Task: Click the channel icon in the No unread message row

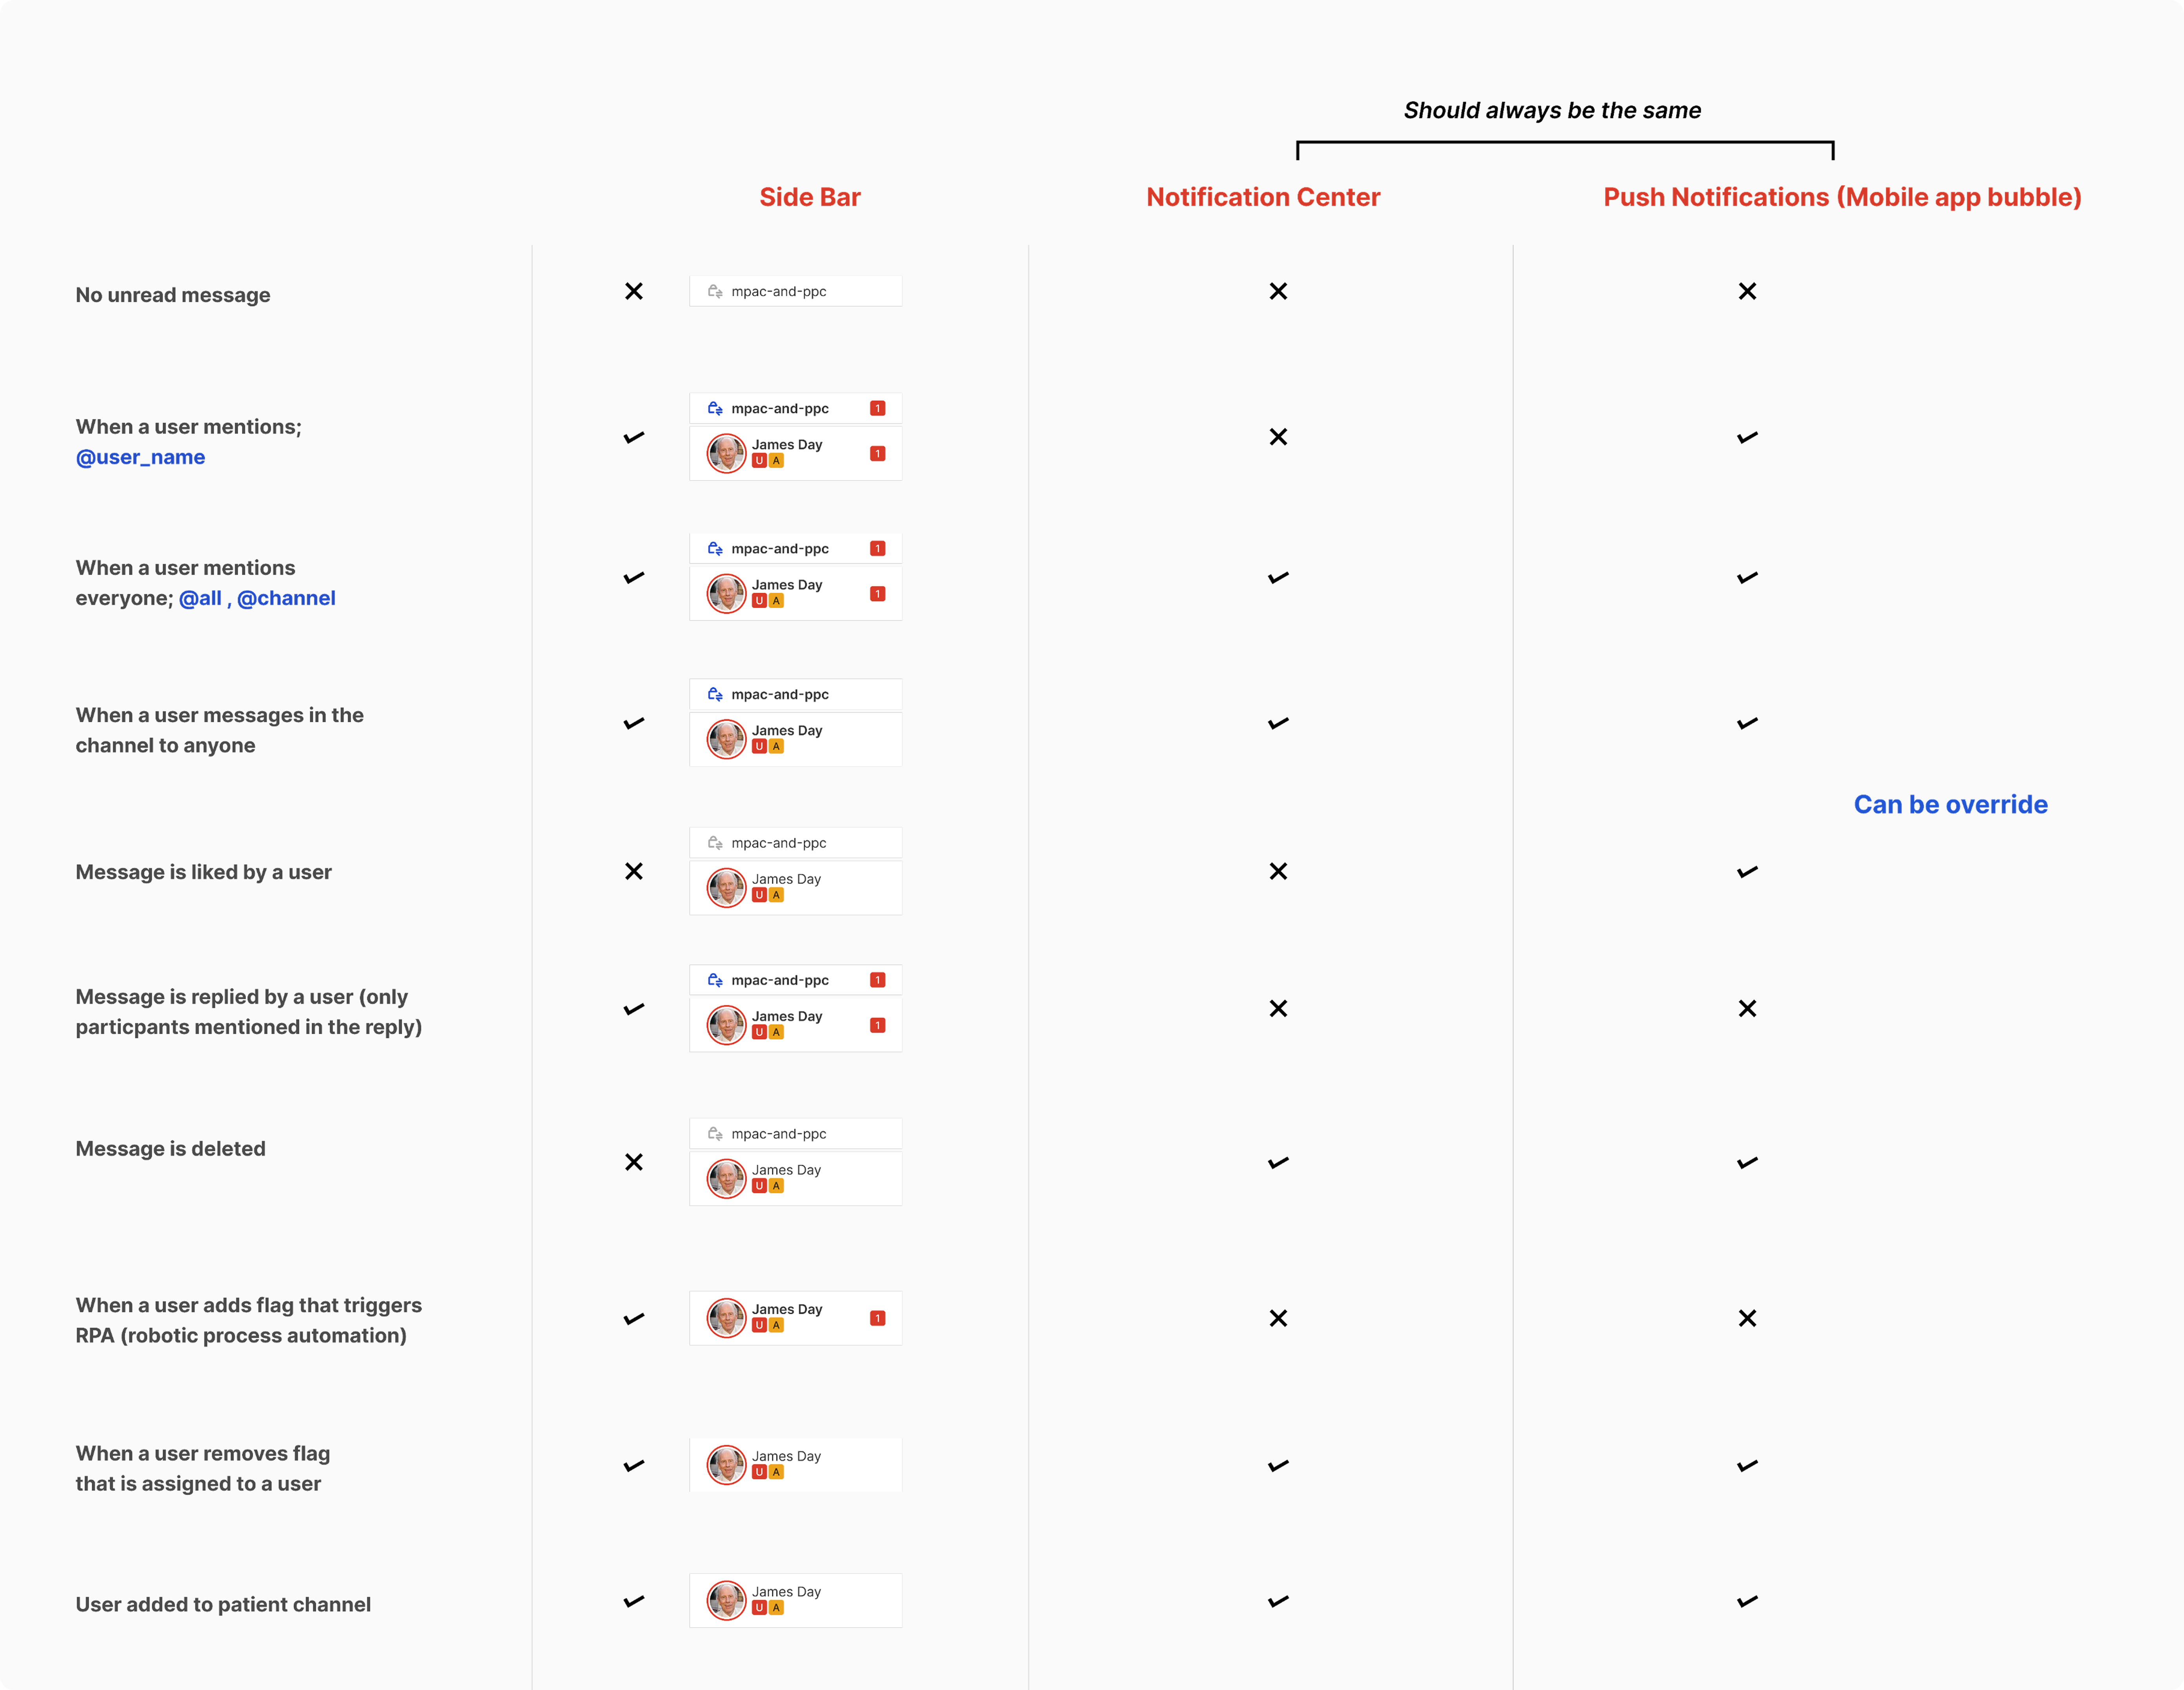Action: click(715, 291)
